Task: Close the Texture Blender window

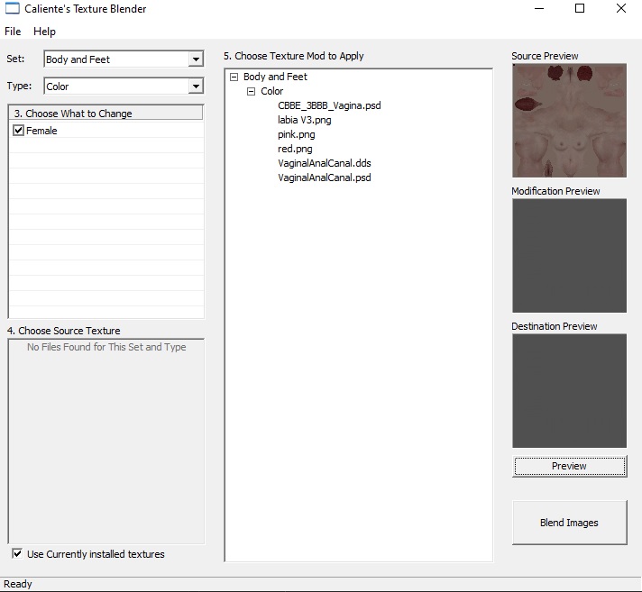Action: click(620, 9)
